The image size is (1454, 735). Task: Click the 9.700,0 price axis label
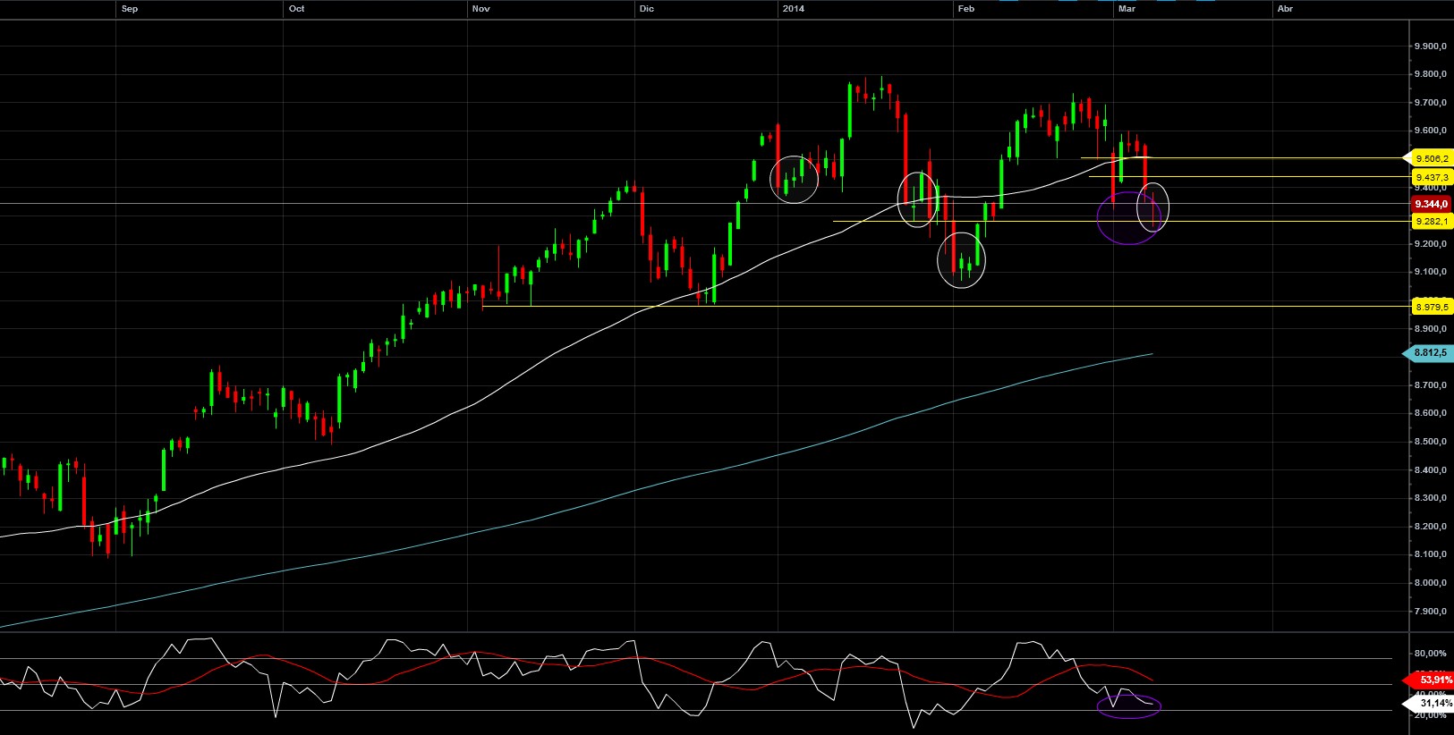click(1431, 103)
